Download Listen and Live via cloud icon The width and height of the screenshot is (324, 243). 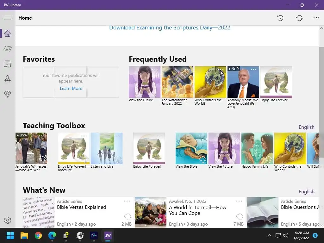coord(118,160)
